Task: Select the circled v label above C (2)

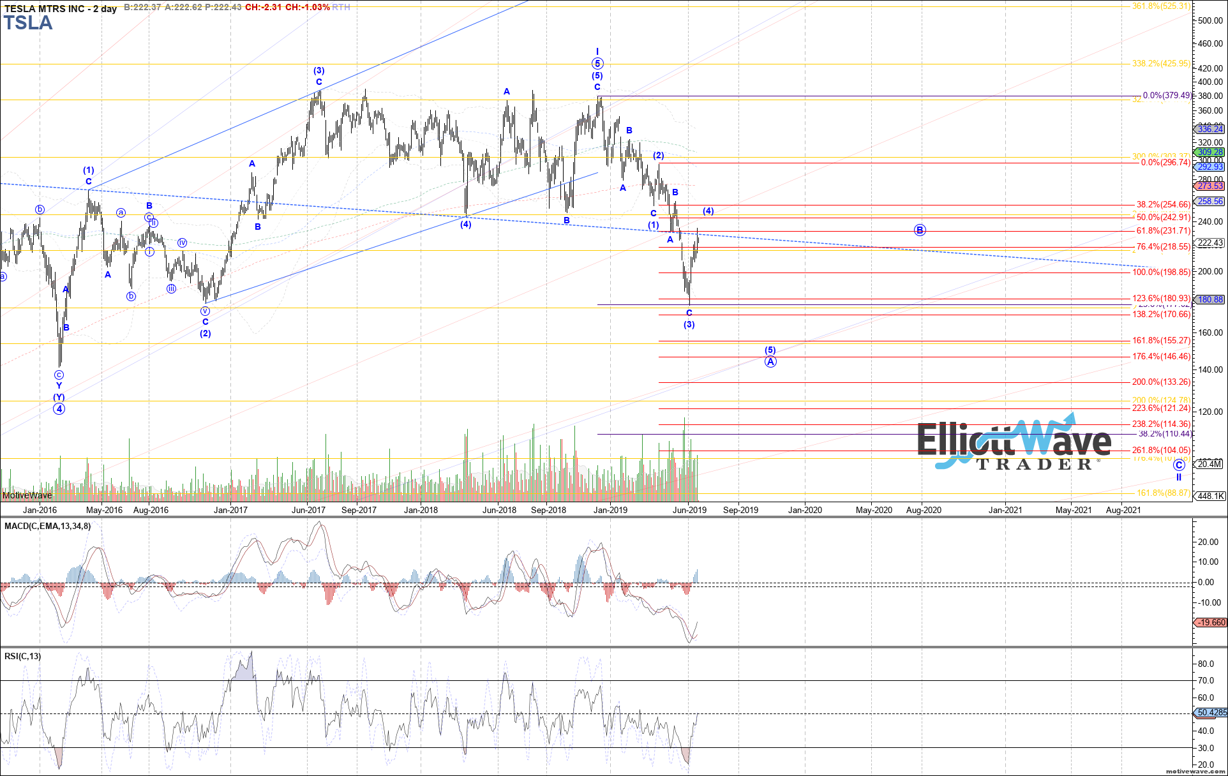Action: 205,311
